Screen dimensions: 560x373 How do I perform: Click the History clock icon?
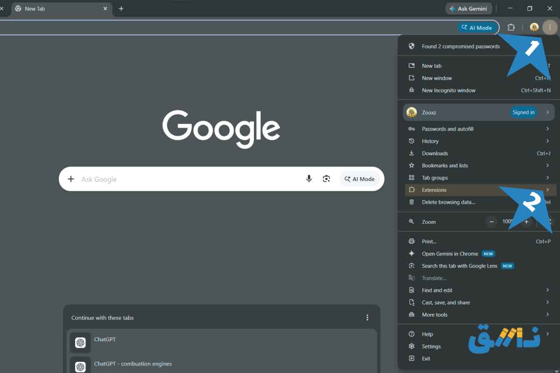pyautogui.click(x=412, y=141)
